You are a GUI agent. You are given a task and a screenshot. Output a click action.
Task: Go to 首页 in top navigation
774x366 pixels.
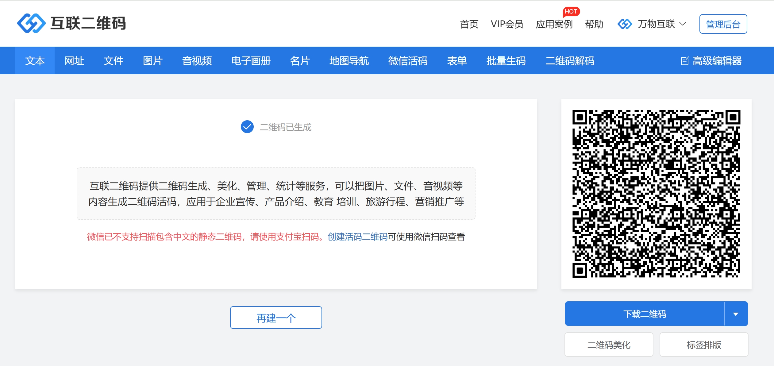coord(469,24)
